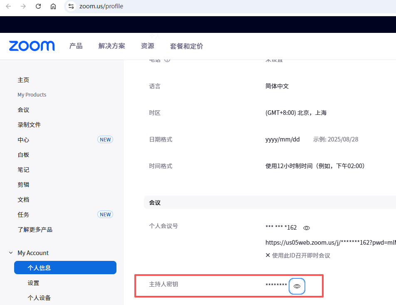Open the 资源 menu

coord(148,46)
